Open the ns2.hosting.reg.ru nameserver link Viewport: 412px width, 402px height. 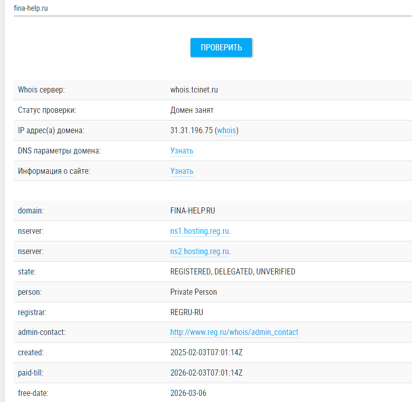point(200,252)
